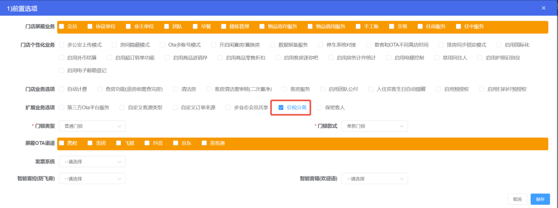This screenshot has width=558, height=208.
Task: Toggle 排房同步锁定模式
Action: 441,45
